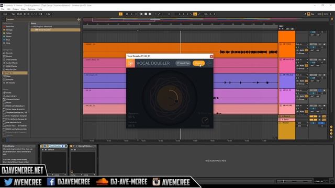Viewport: 335px width, 188px height.
Task: Clear the browser search with the X icon
Action: 79,19
